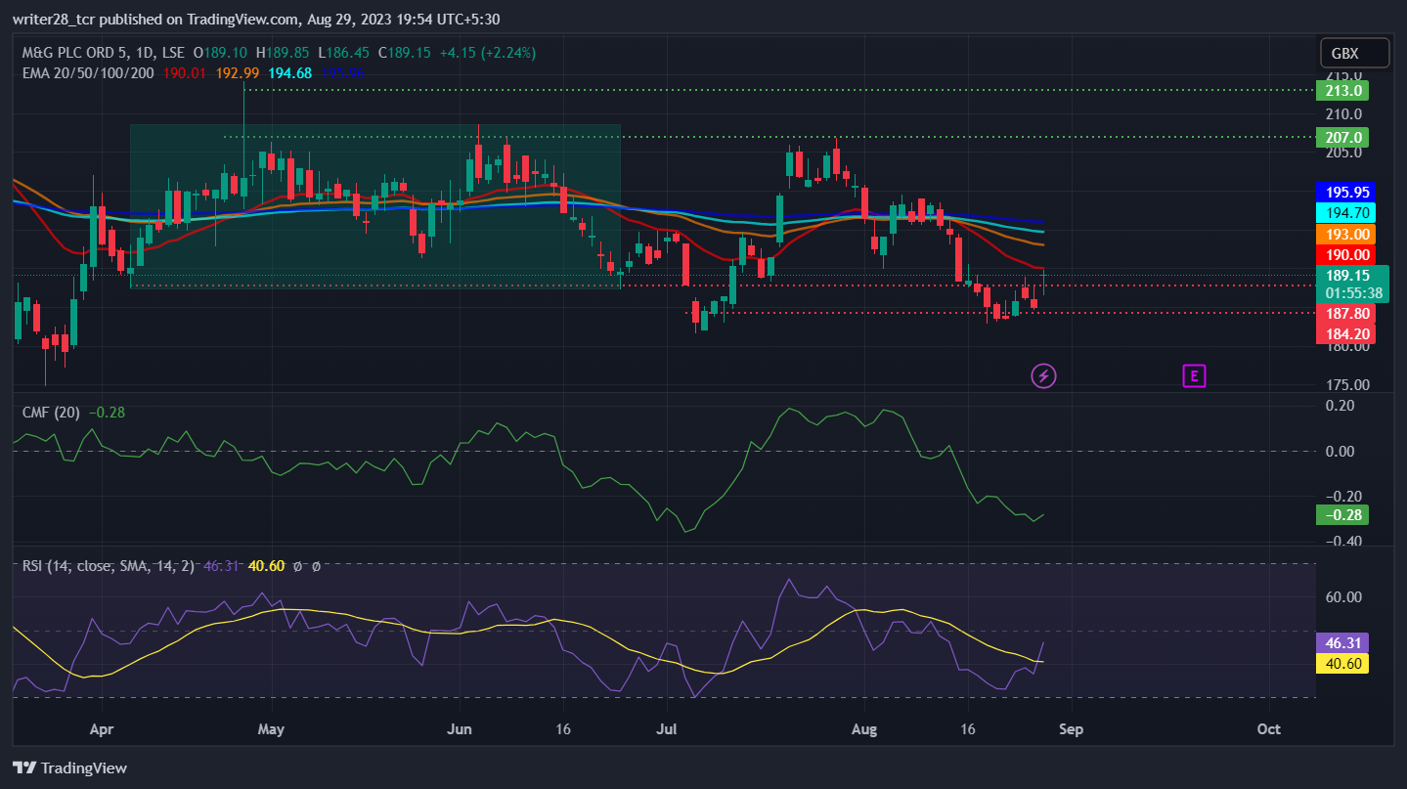Click the Sep label on the time axis
1407x789 pixels.
coord(1072,729)
